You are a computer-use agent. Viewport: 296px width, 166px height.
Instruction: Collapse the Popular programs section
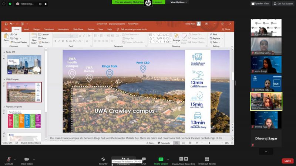coord(4,107)
